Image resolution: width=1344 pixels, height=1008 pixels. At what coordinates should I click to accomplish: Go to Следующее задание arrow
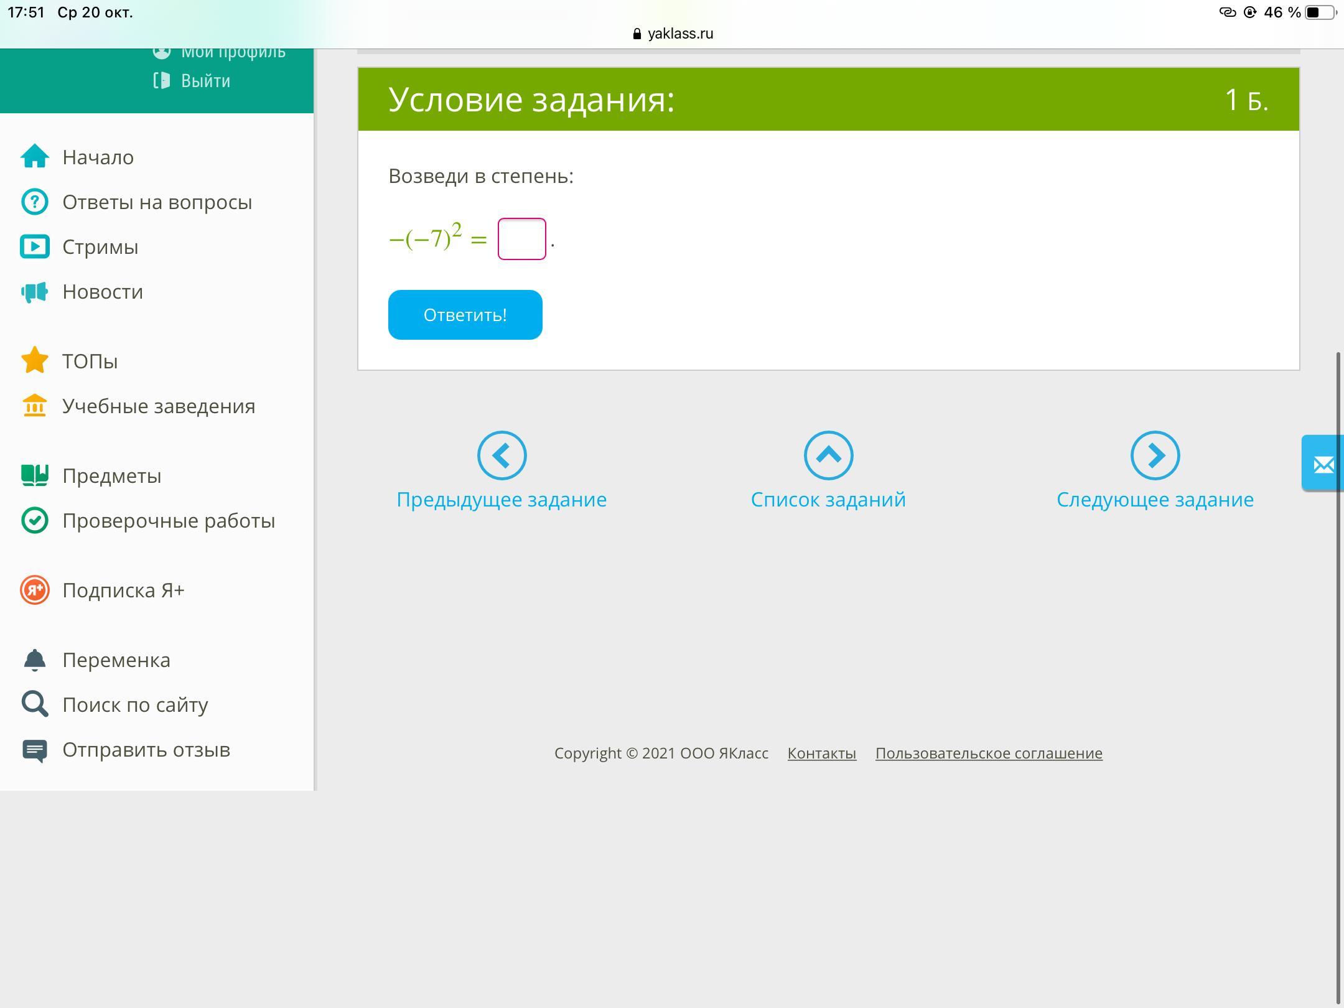(x=1155, y=455)
